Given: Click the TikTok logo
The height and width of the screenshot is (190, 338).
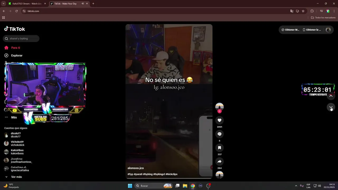Looking at the screenshot, I should click(x=15, y=29).
